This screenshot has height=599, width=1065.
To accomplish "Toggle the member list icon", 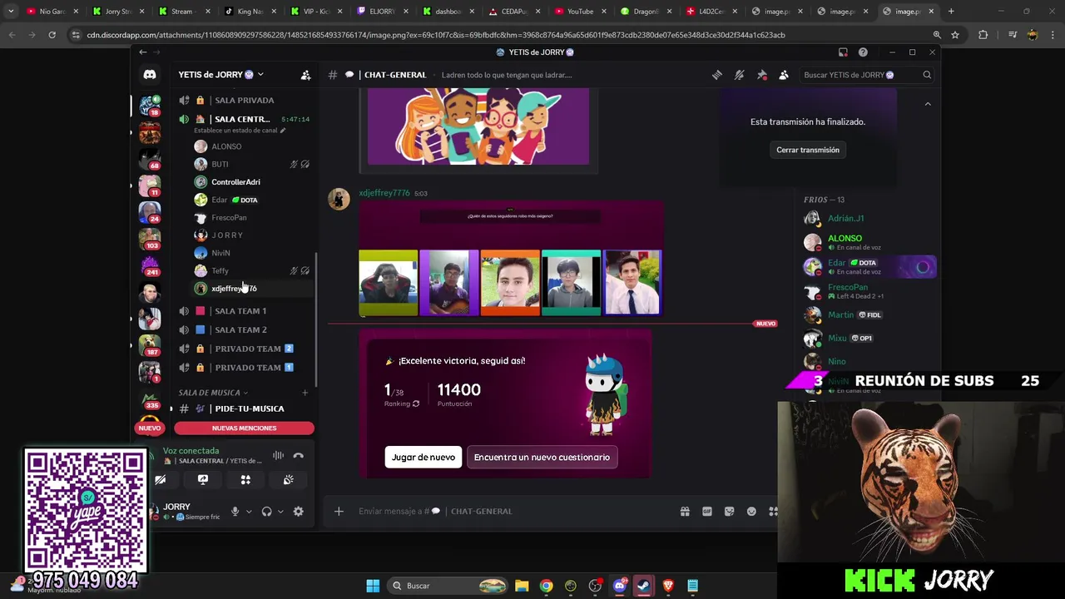I will [x=784, y=75].
